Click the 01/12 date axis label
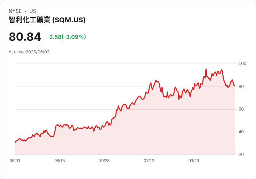256x179 pixels. 149,161
